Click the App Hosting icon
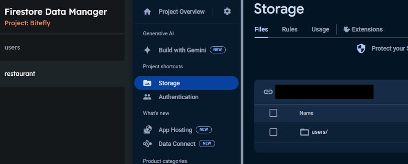The height and width of the screenshot is (164, 408). [x=147, y=130]
